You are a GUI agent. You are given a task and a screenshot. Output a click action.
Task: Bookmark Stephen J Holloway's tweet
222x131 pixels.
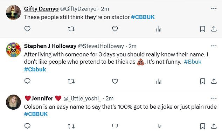coord(202,81)
